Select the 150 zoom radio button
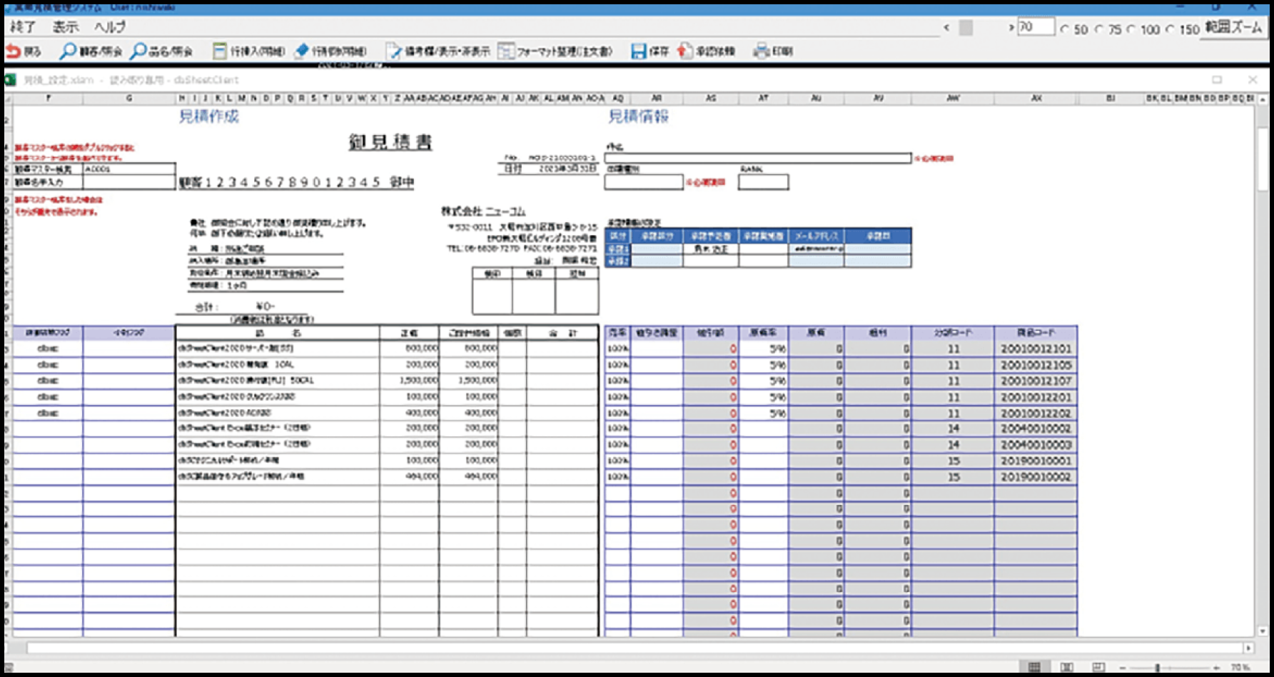This screenshot has width=1274, height=677. [1170, 29]
